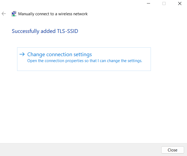This screenshot has height=156, width=187.
Task: Click the greyed-out maximize window icon
Action: 164,3
